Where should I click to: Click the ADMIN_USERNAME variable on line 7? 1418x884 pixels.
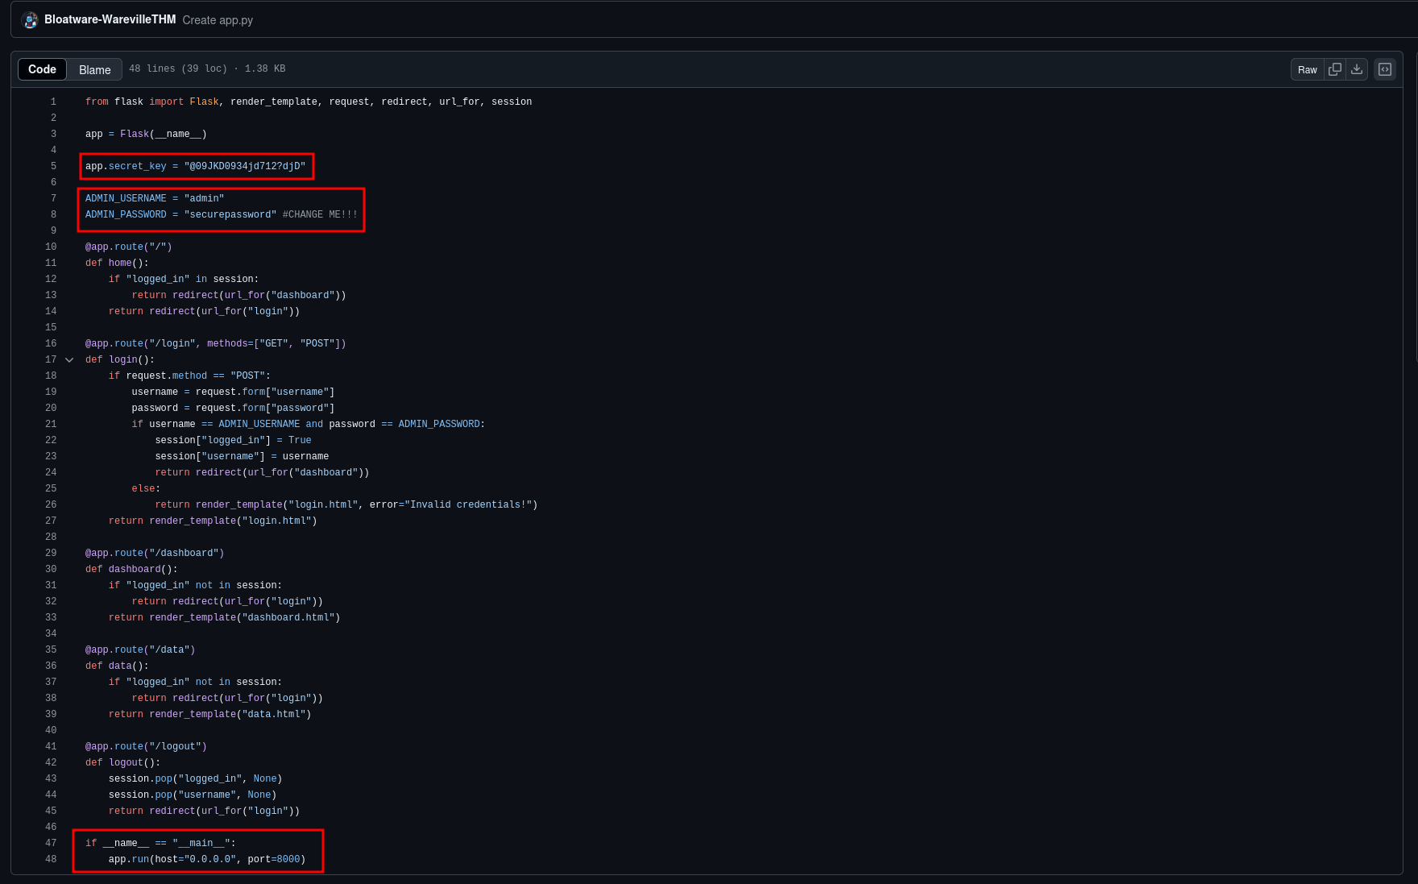(126, 199)
